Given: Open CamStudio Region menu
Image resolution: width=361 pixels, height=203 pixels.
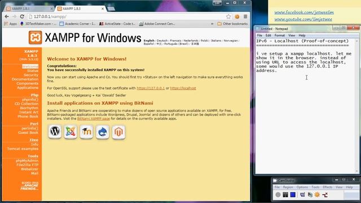Looking at the screenshot, I should coord(288,187).
